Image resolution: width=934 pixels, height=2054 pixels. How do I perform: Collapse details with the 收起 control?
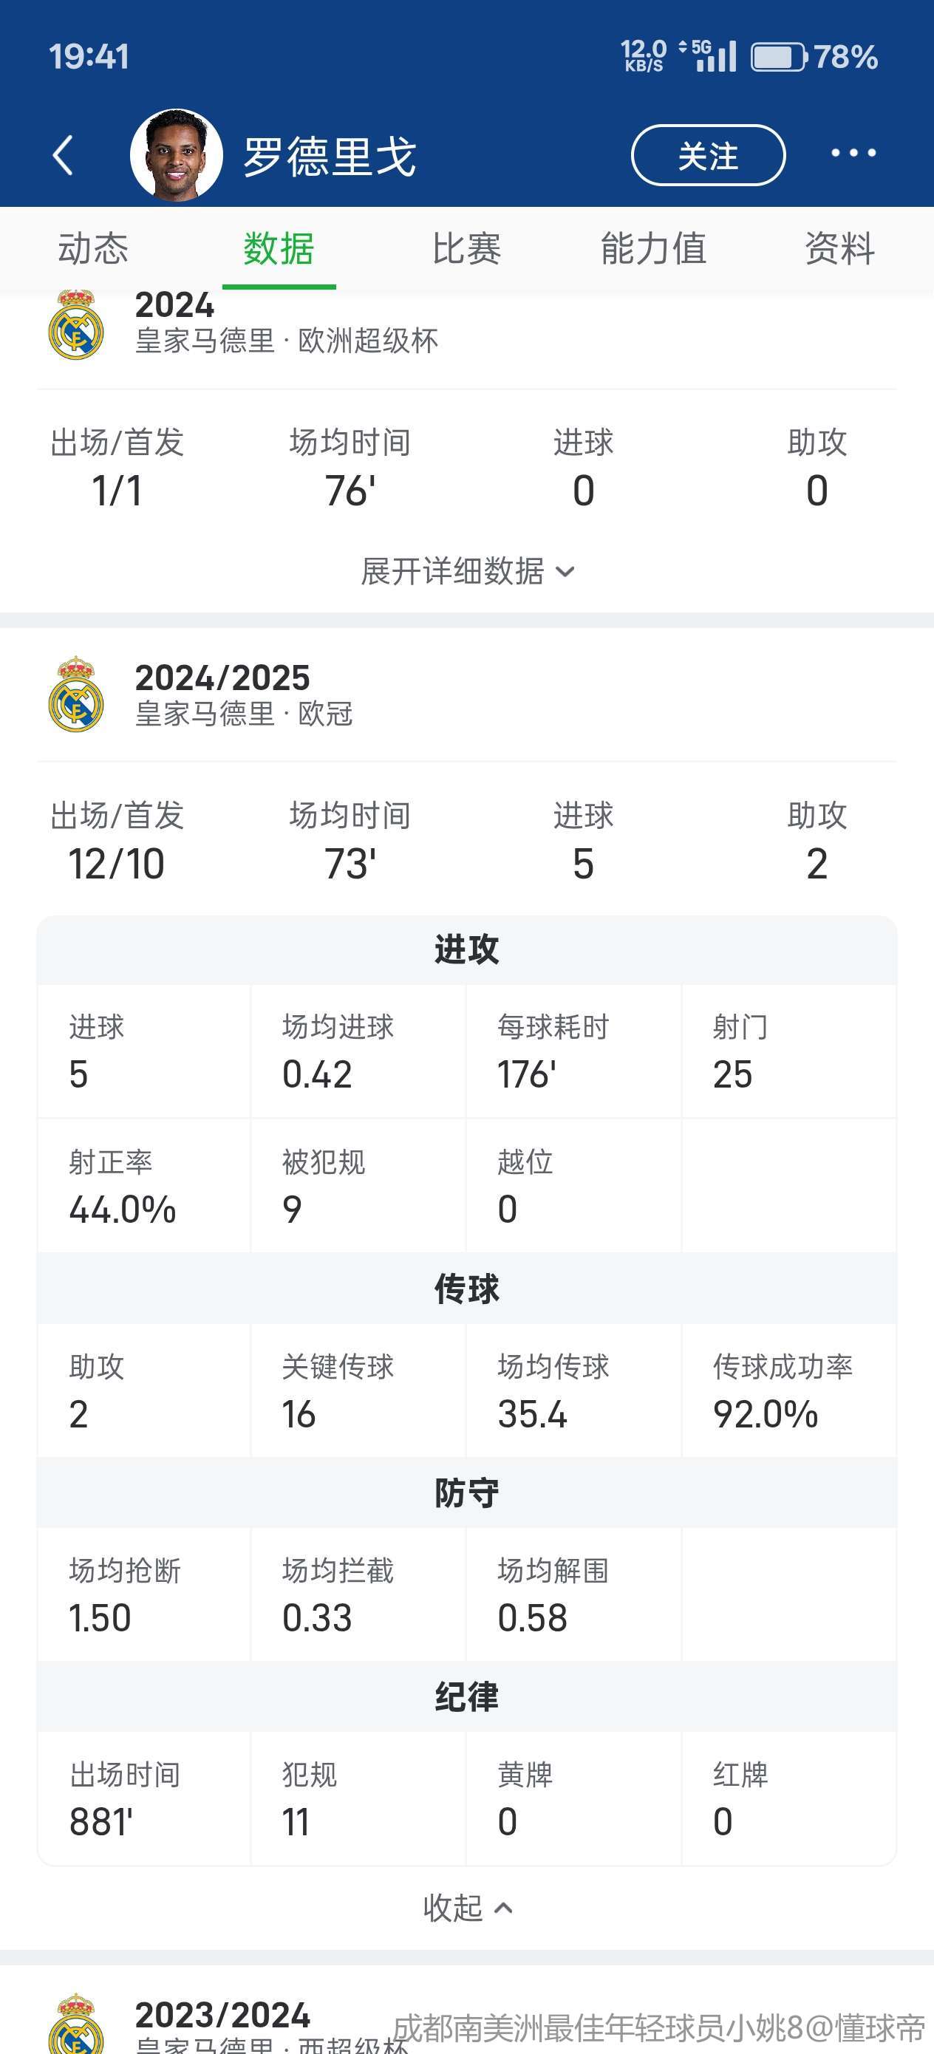point(466,1907)
